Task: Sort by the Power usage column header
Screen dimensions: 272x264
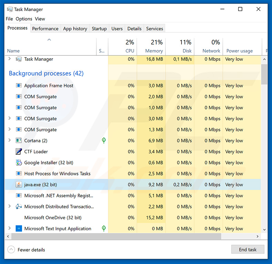Action: 242,47
